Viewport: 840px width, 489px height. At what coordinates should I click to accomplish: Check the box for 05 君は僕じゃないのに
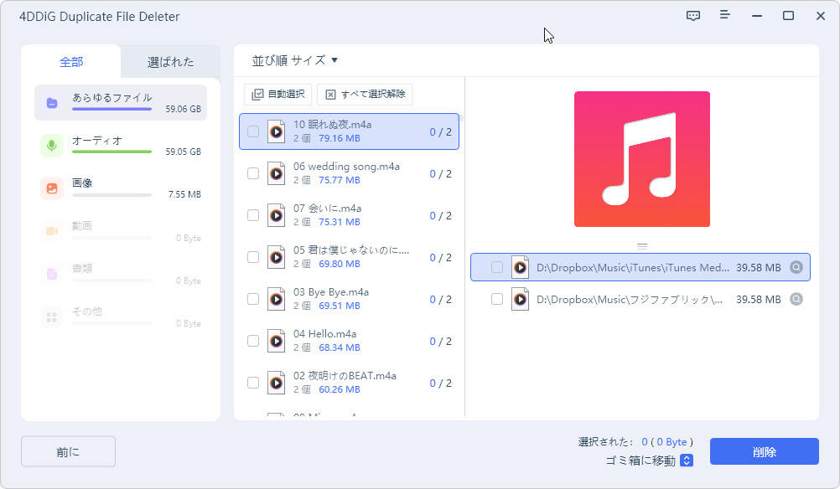[253, 257]
